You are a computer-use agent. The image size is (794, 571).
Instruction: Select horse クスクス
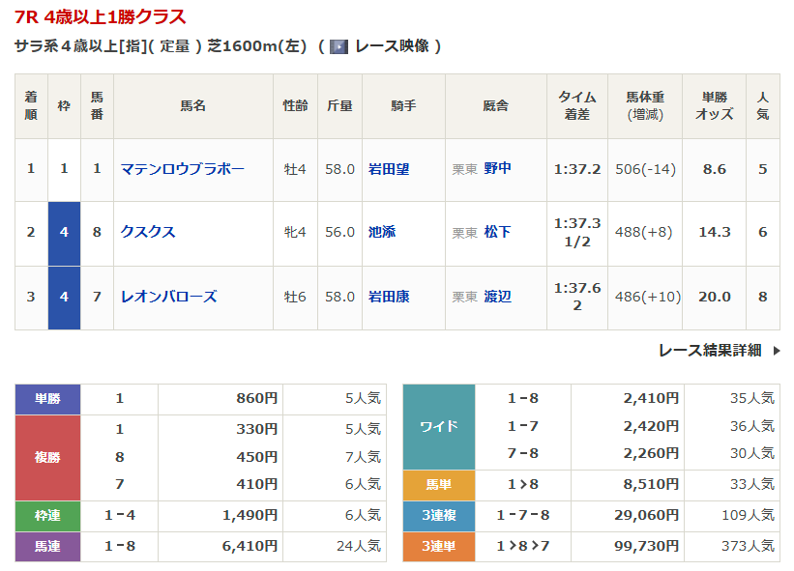pyautogui.click(x=148, y=232)
